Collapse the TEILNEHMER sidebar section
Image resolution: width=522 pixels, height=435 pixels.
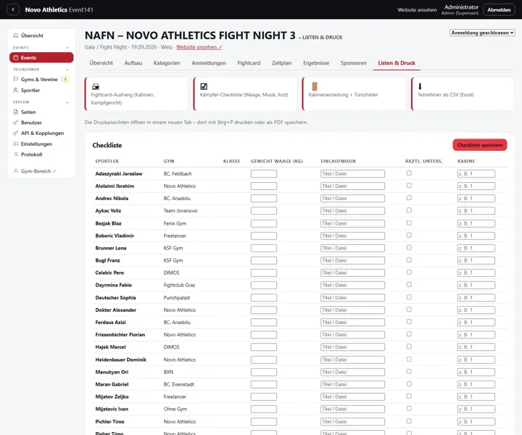(x=67, y=70)
